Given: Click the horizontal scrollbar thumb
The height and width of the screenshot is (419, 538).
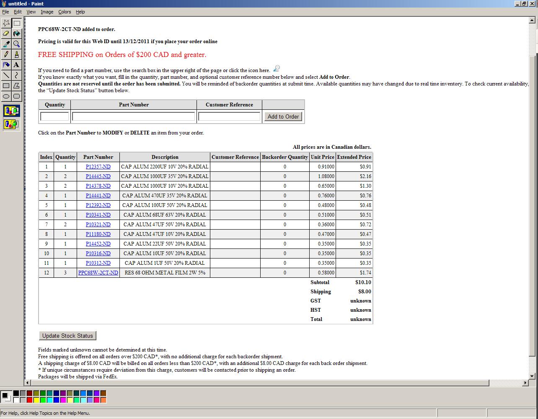Looking at the screenshot, I should [x=260, y=383].
